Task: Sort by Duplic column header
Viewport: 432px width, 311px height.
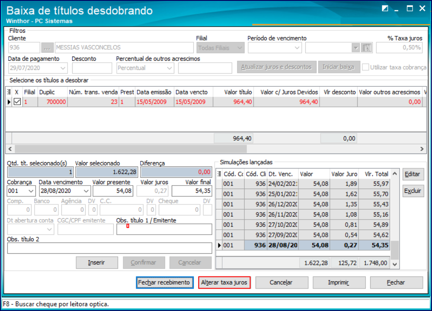Action: [x=53, y=92]
